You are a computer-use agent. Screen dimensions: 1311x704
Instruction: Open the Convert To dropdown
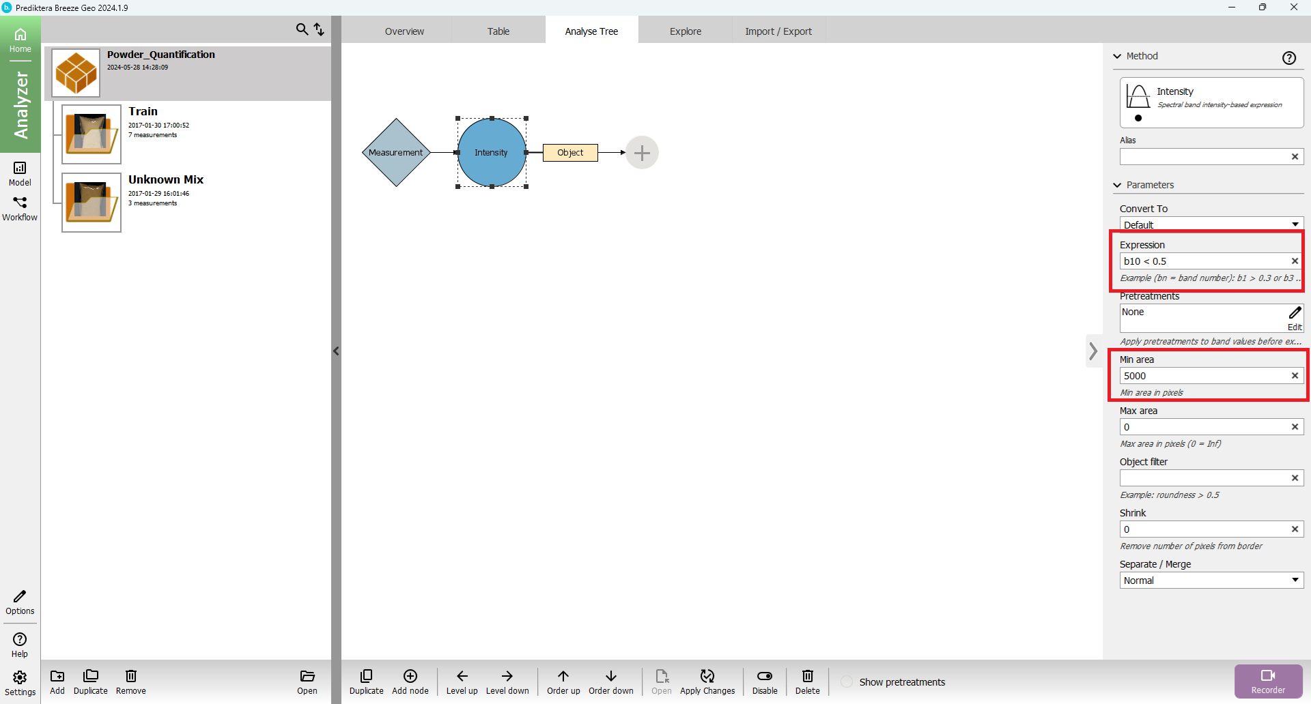point(1211,224)
